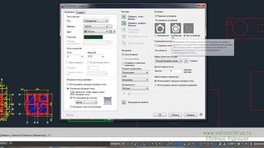
Task: Click the set new origin point icon
Action: [72, 93]
